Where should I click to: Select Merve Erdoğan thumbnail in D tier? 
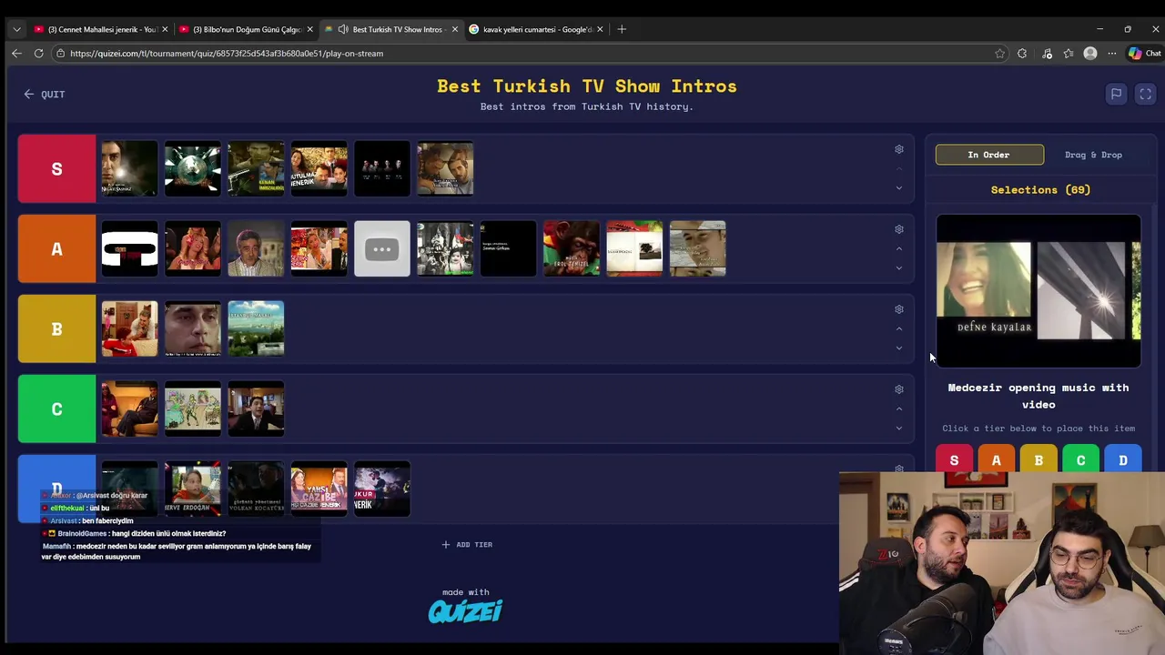point(192,489)
